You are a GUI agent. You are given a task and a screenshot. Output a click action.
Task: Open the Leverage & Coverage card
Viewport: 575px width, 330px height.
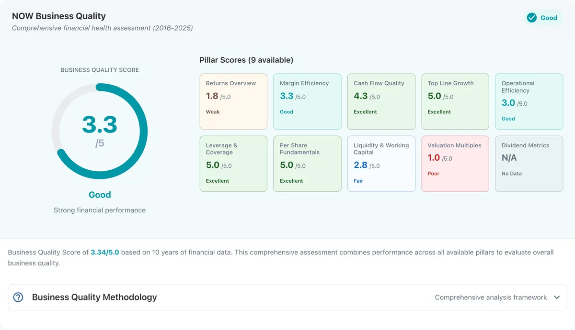(x=233, y=164)
